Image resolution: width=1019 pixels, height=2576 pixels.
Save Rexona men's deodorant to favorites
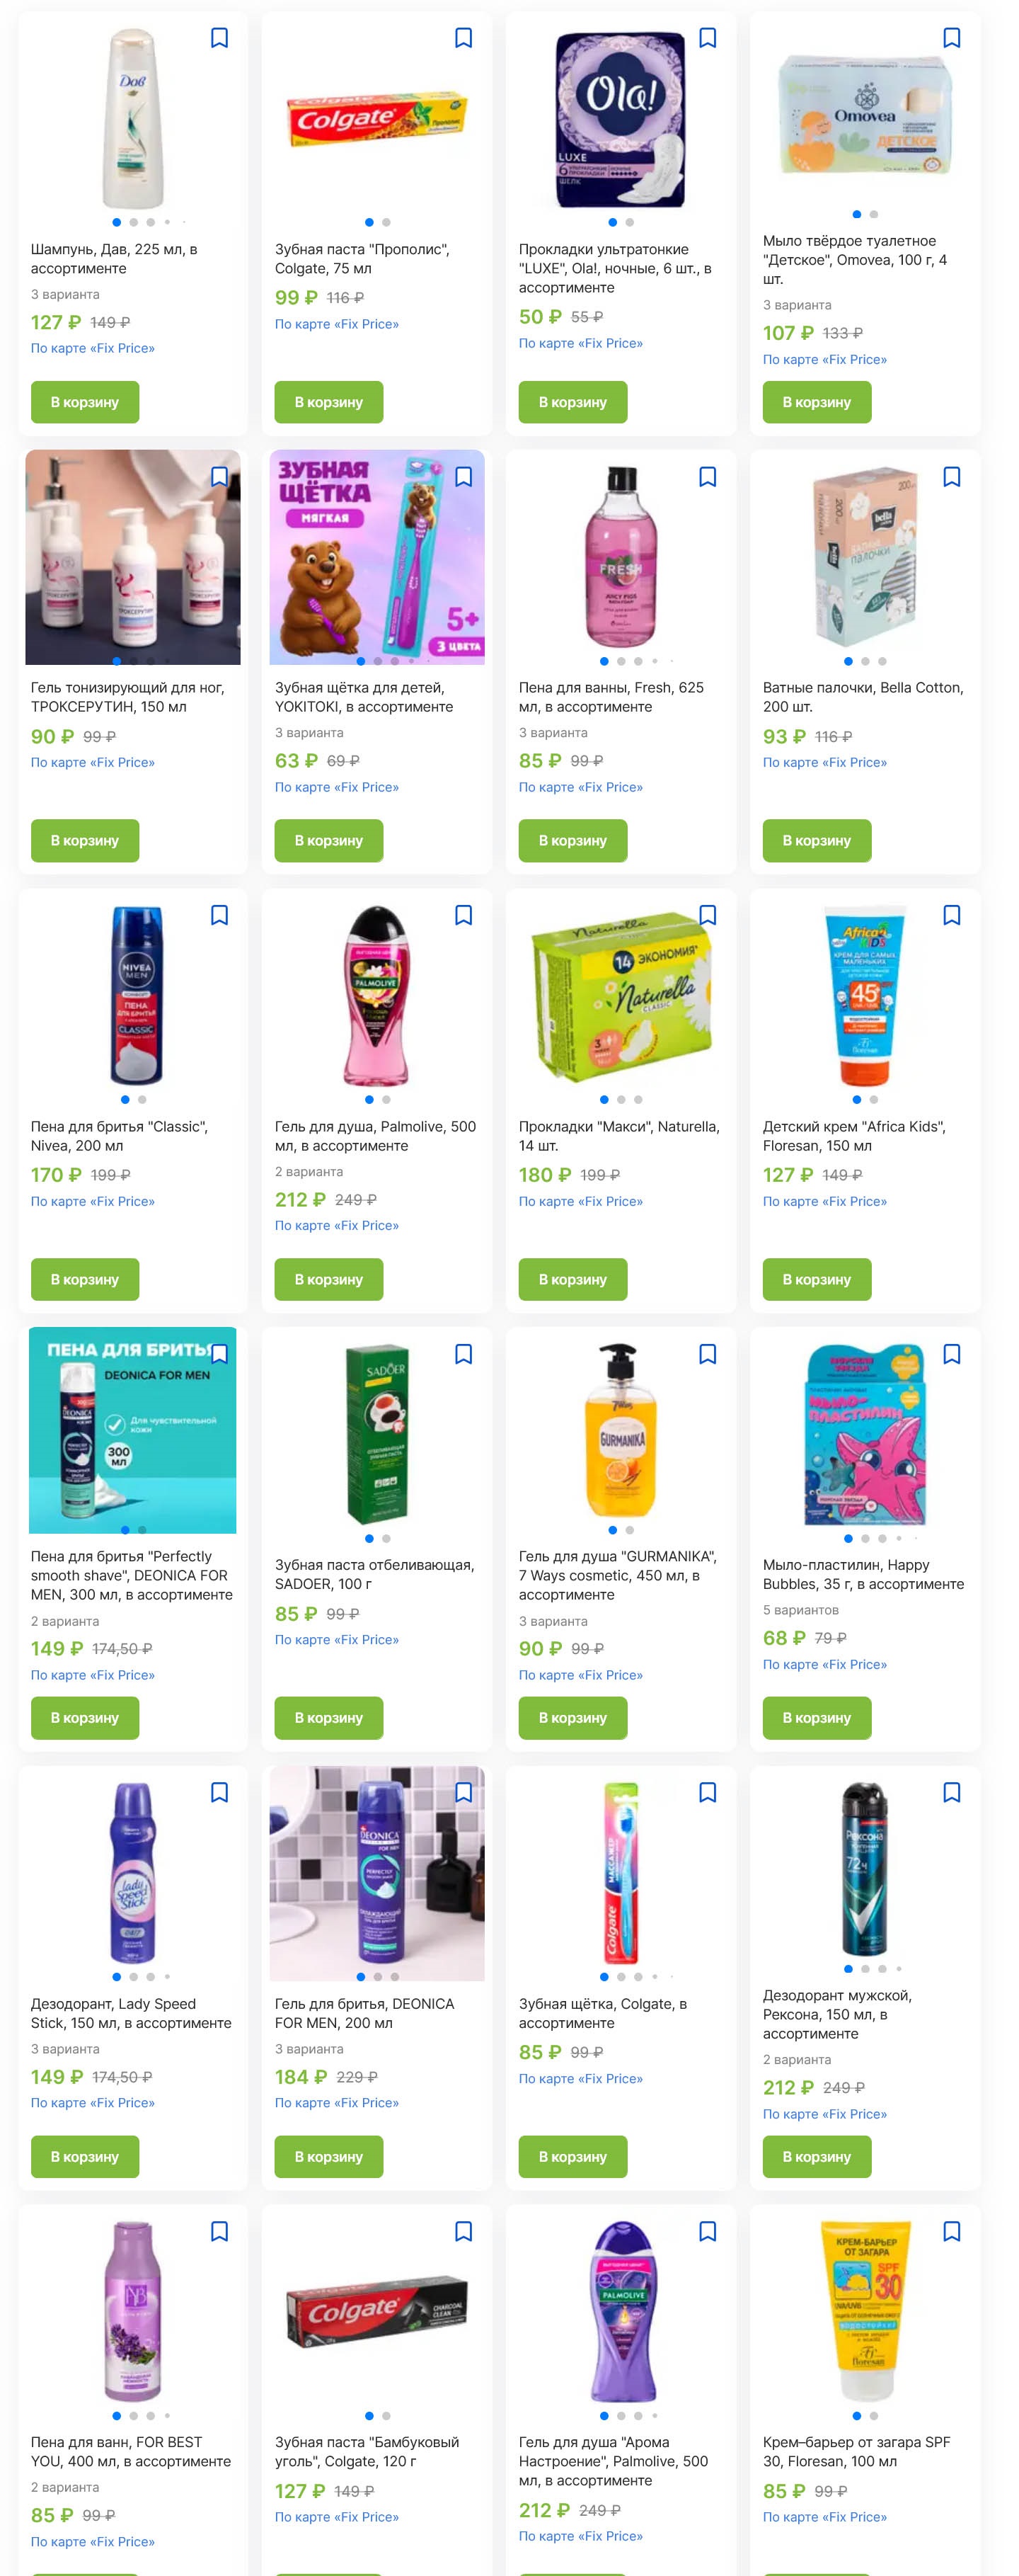click(x=952, y=1792)
